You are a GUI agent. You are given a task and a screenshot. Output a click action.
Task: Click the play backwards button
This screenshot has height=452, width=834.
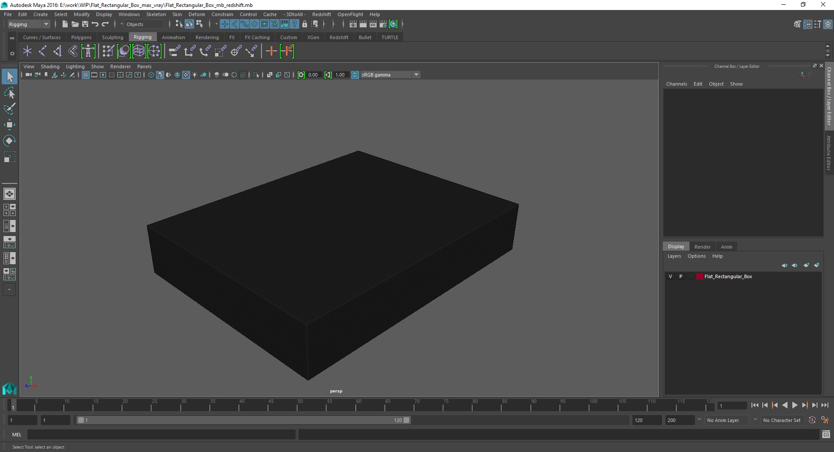784,405
